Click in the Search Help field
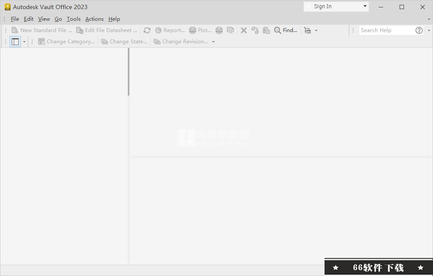Screen dimensions: 433x276 (x=387, y=30)
